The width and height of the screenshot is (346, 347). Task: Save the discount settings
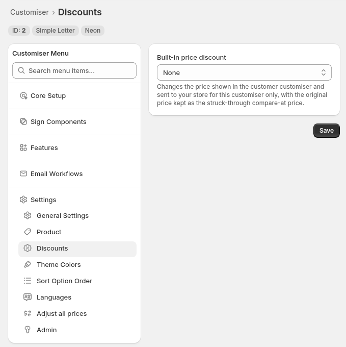pos(326,131)
